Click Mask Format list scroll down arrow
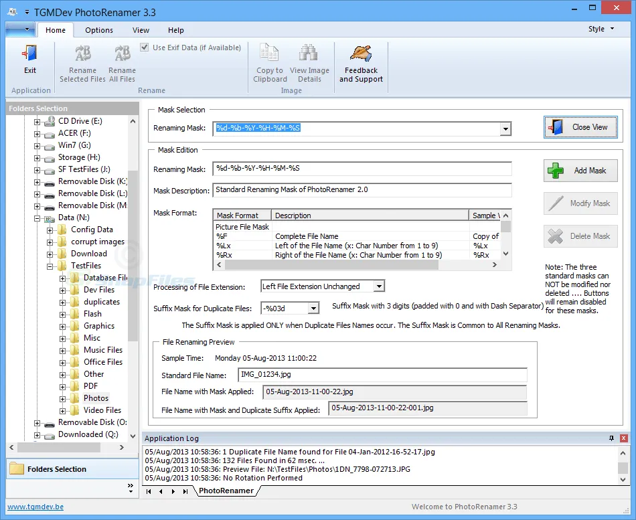This screenshot has width=636, height=520. (x=505, y=254)
